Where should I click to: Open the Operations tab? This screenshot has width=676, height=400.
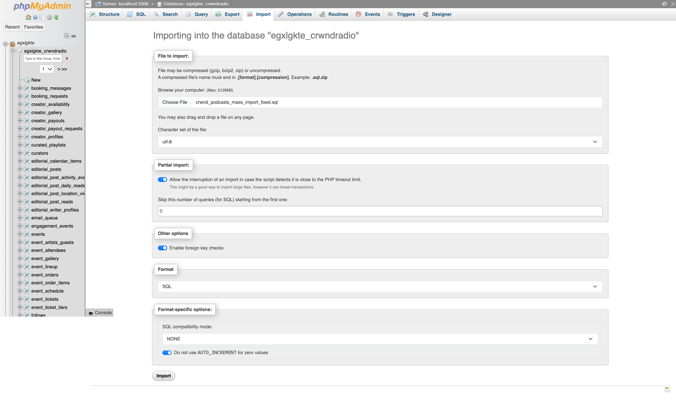click(294, 14)
